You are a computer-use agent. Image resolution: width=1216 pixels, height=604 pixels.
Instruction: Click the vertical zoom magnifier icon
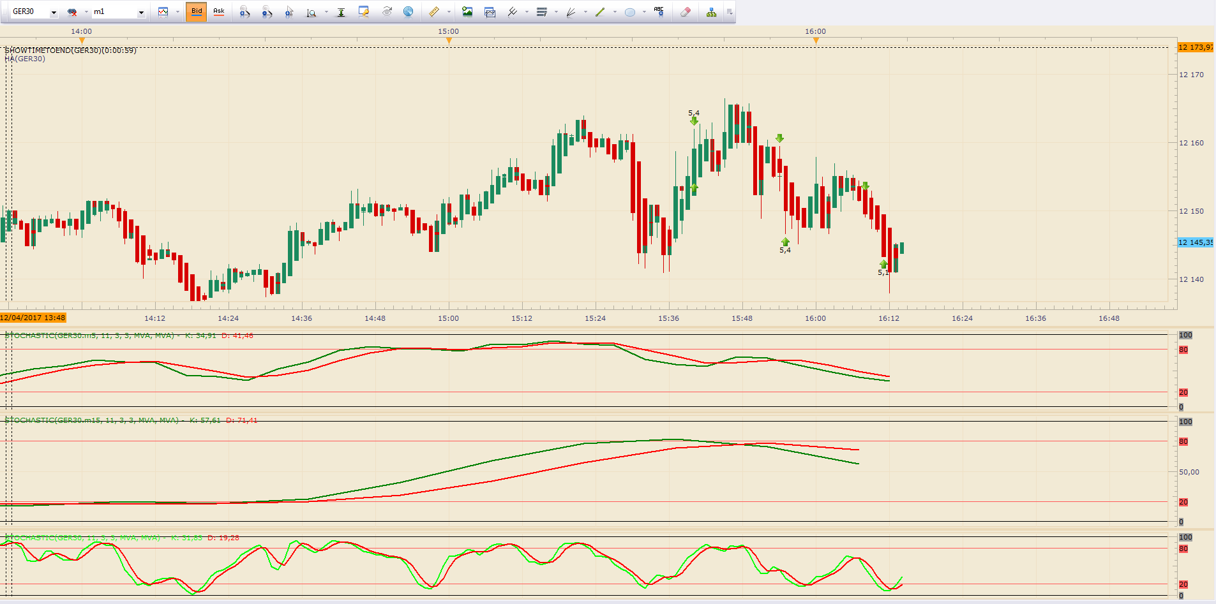coord(312,12)
